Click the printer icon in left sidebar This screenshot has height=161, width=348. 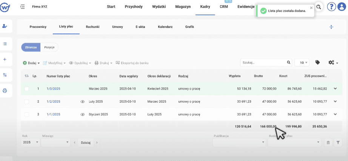5,90
